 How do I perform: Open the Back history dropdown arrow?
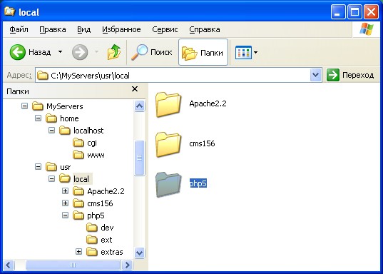click(60, 52)
